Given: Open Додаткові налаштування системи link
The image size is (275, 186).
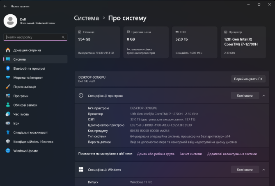Looking at the screenshot, I should pyautogui.click(x=232, y=154).
